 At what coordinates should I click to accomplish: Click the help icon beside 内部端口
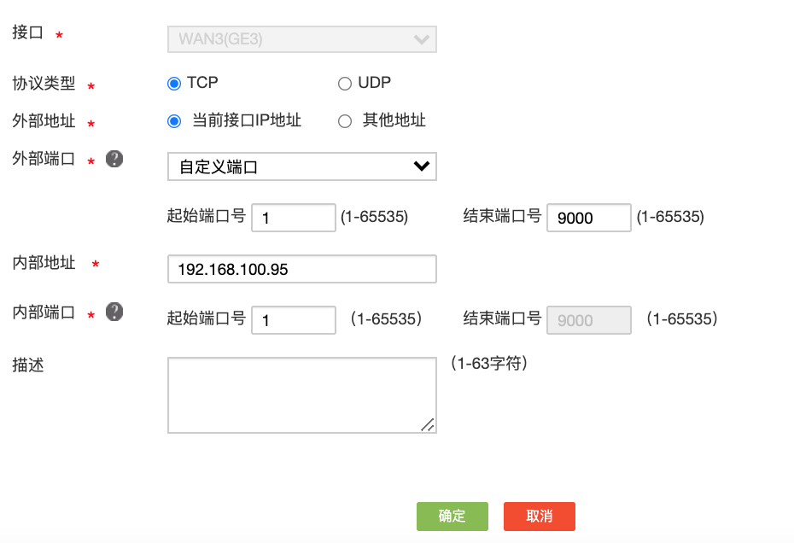[x=114, y=312]
